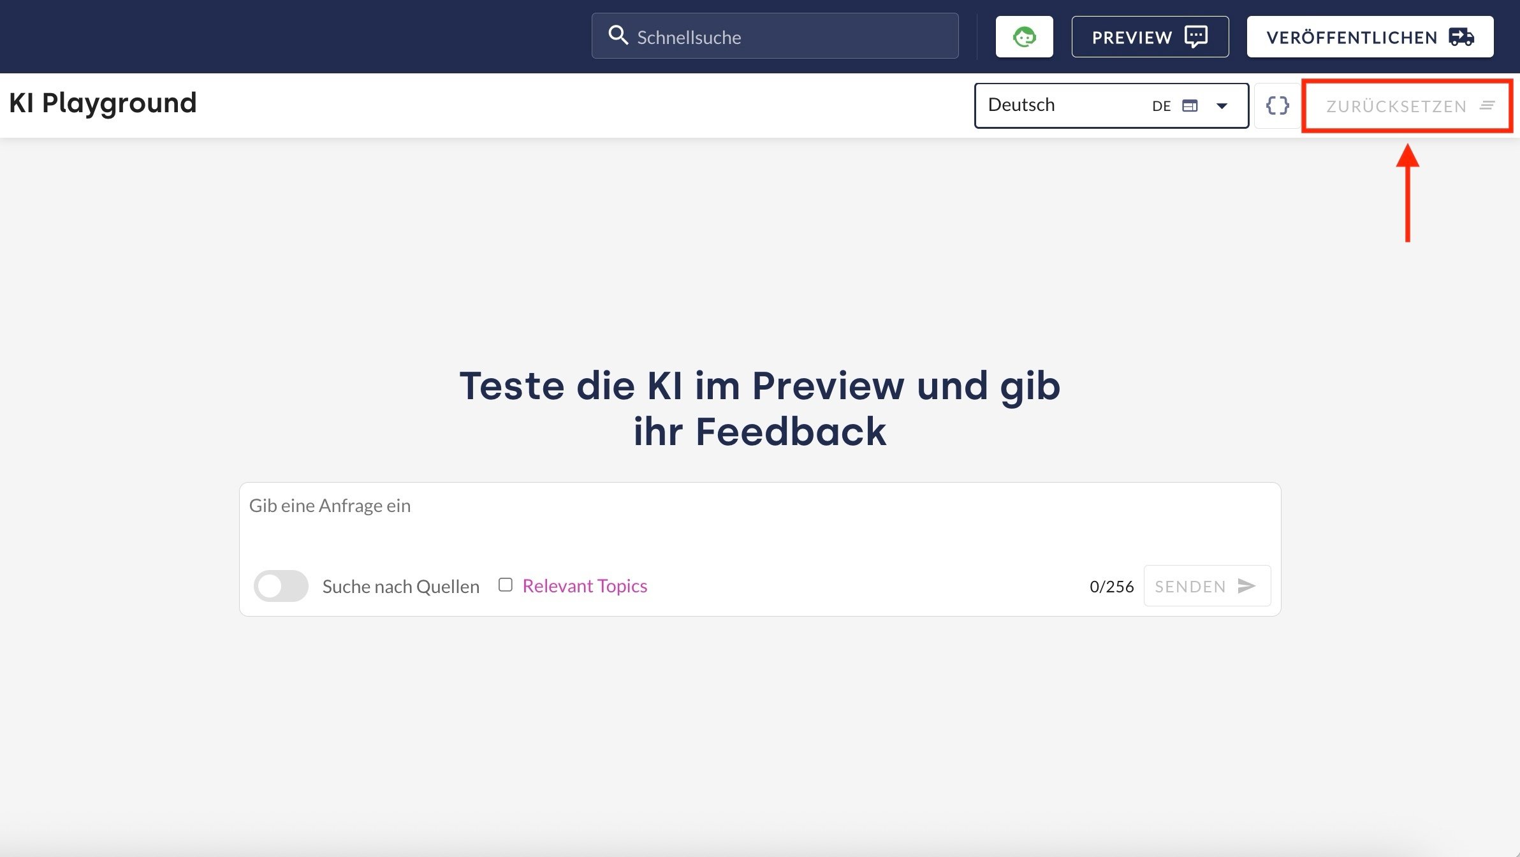Click the small panel icon beside DE
This screenshot has height=857, width=1520.
coord(1190,106)
